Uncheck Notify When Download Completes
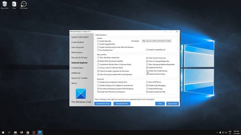The height and width of the screenshot is (135, 241). pos(98,61)
